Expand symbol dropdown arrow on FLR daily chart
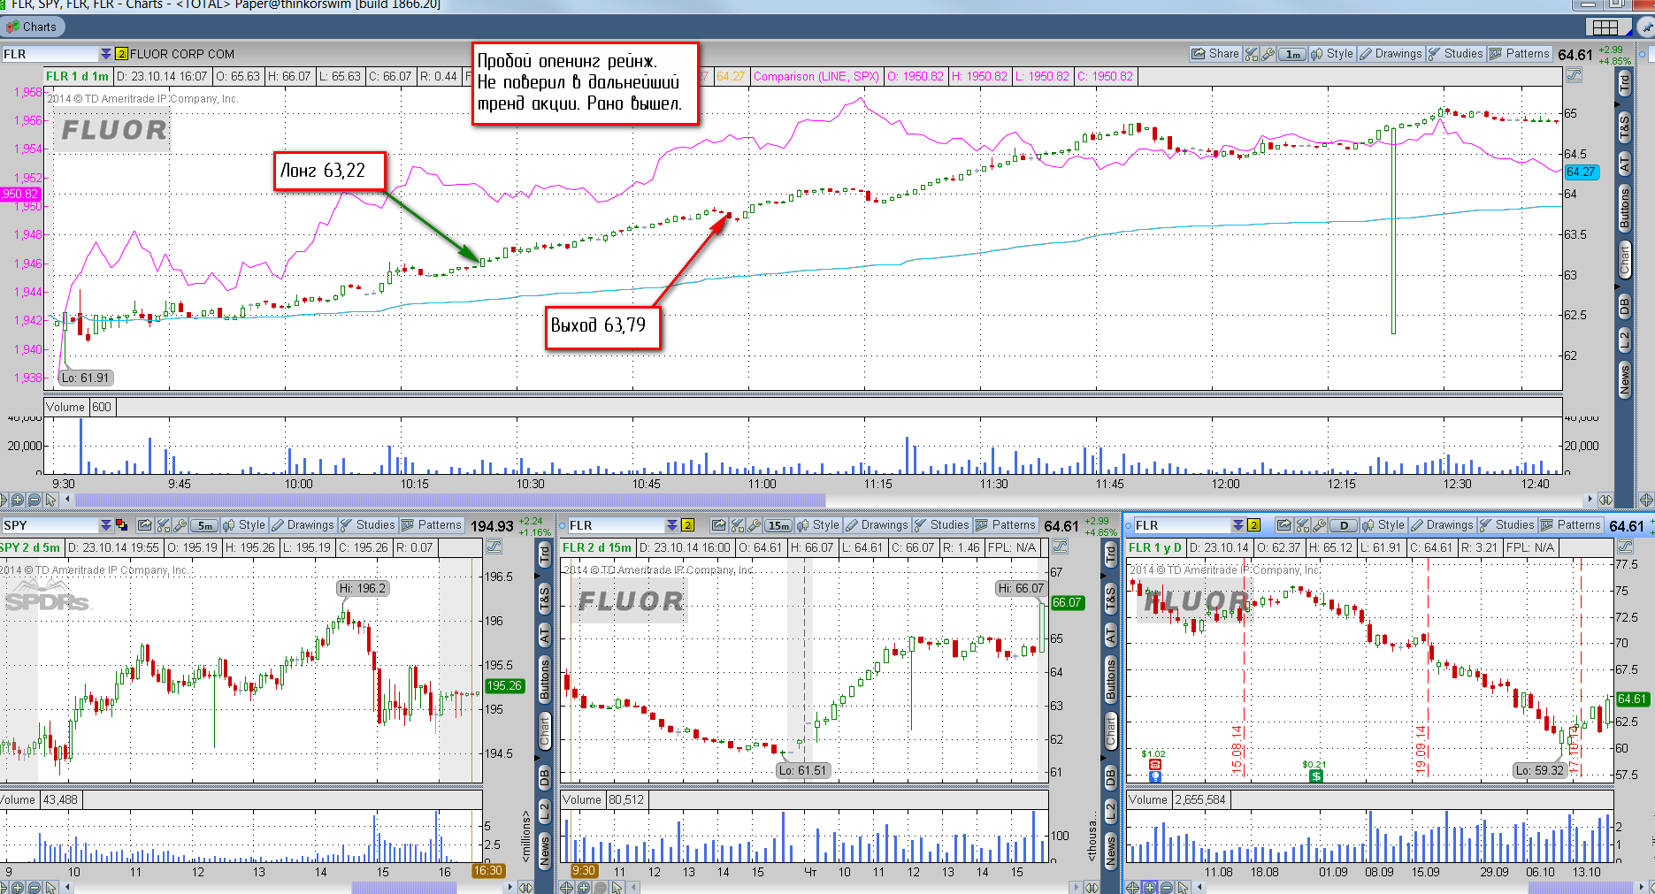Image resolution: width=1655 pixels, height=894 pixels. [1238, 525]
